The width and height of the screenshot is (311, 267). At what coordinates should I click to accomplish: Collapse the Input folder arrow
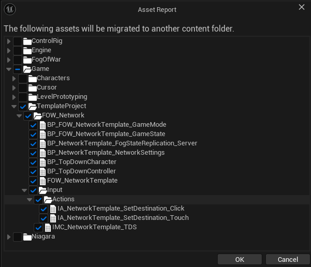pos(24,190)
